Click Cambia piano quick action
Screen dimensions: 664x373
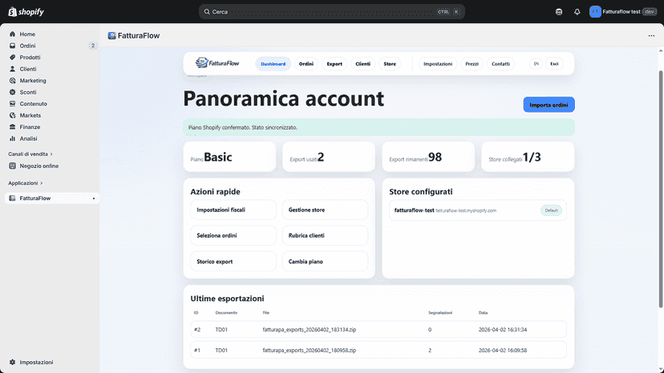click(x=325, y=262)
